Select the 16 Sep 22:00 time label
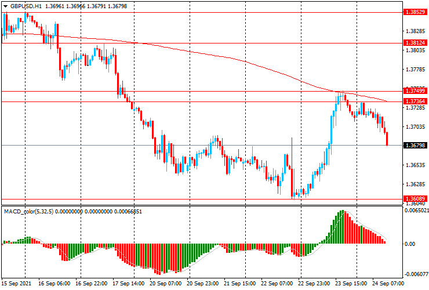 tap(92, 283)
